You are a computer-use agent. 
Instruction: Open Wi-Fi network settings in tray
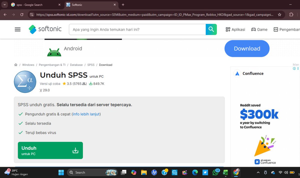(x=280, y=173)
